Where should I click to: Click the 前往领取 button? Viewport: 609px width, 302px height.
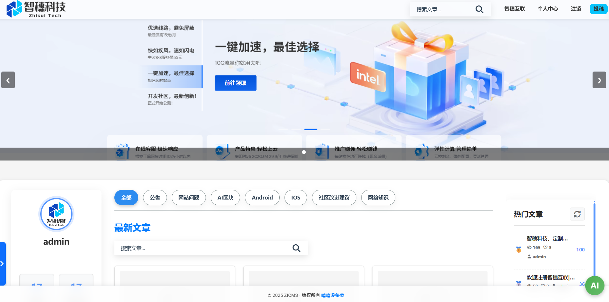[x=236, y=83]
